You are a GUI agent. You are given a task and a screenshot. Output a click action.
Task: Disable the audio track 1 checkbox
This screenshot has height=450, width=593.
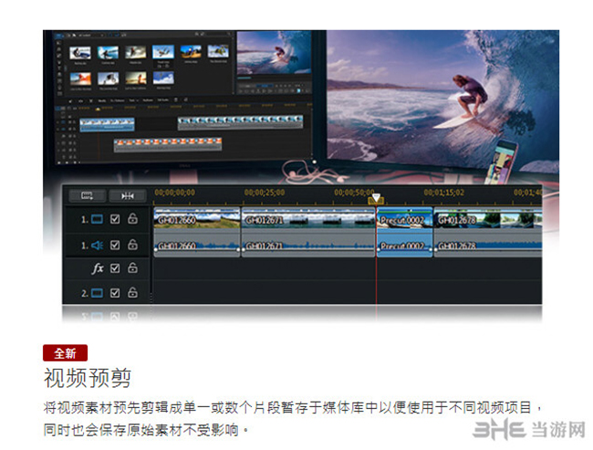tap(115, 246)
